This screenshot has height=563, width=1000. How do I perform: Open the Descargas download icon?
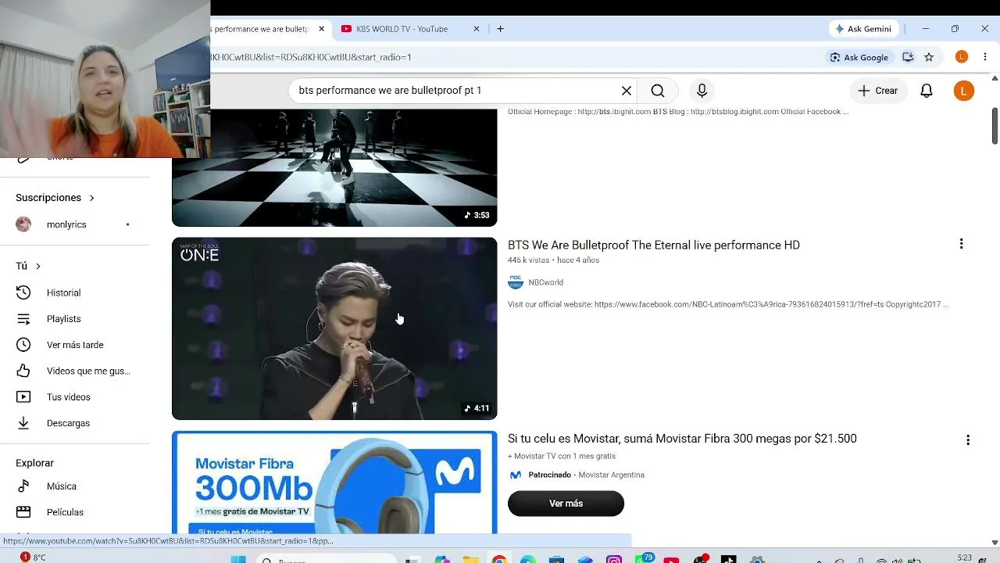(x=23, y=423)
